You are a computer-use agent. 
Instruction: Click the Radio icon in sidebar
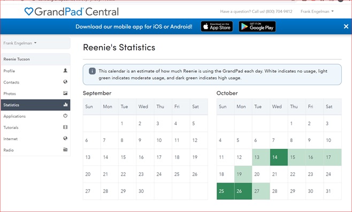(65, 149)
